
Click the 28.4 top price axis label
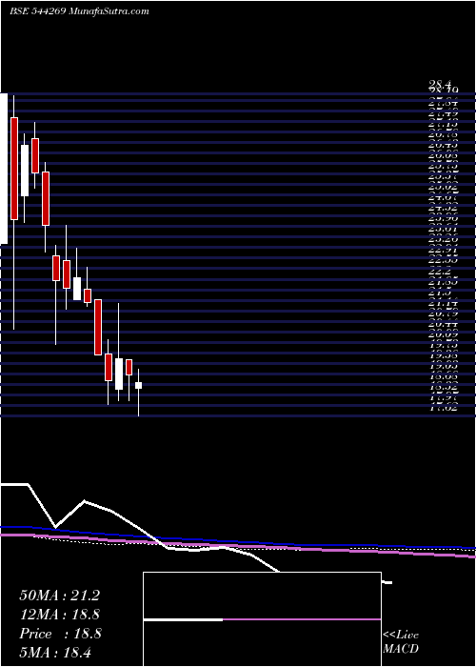[x=440, y=87]
